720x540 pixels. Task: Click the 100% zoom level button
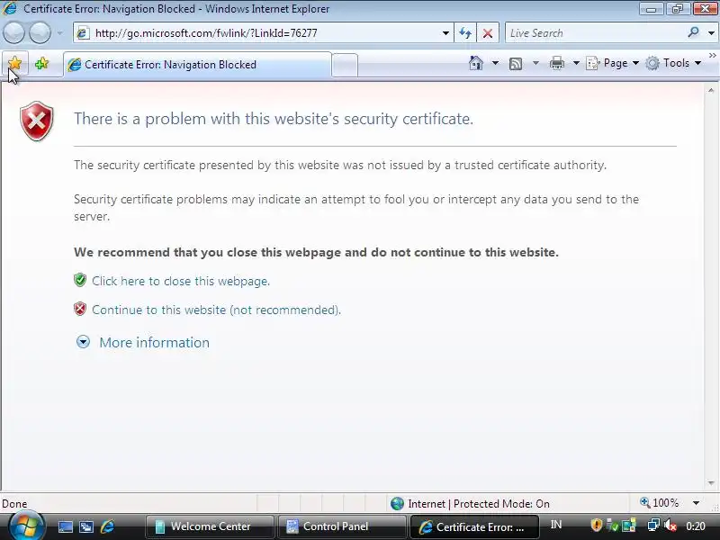click(659, 503)
